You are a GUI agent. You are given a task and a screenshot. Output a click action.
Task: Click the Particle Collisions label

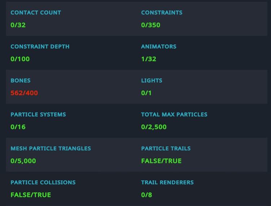43,182
